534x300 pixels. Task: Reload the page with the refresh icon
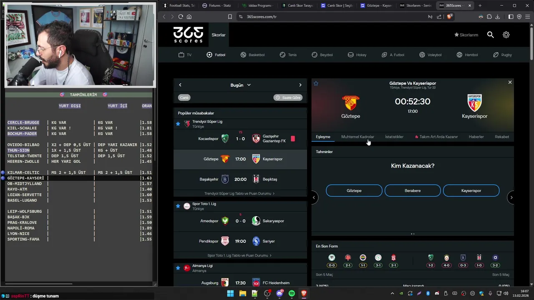(181, 17)
